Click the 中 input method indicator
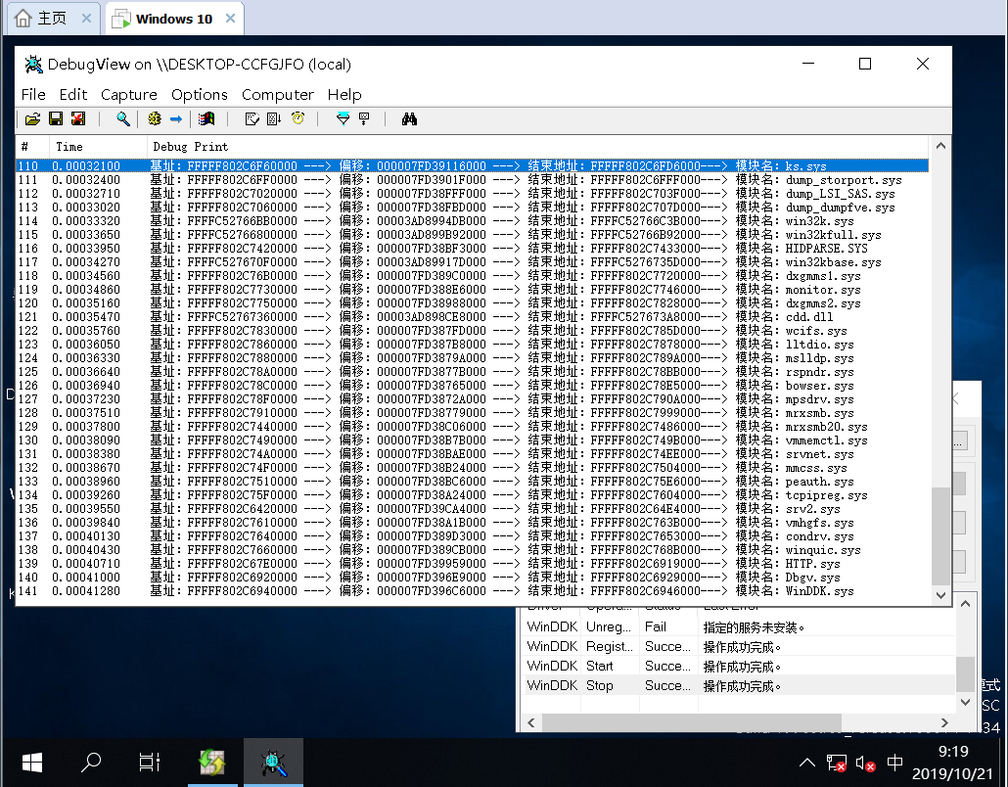The image size is (1008, 787). (x=894, y=764)
